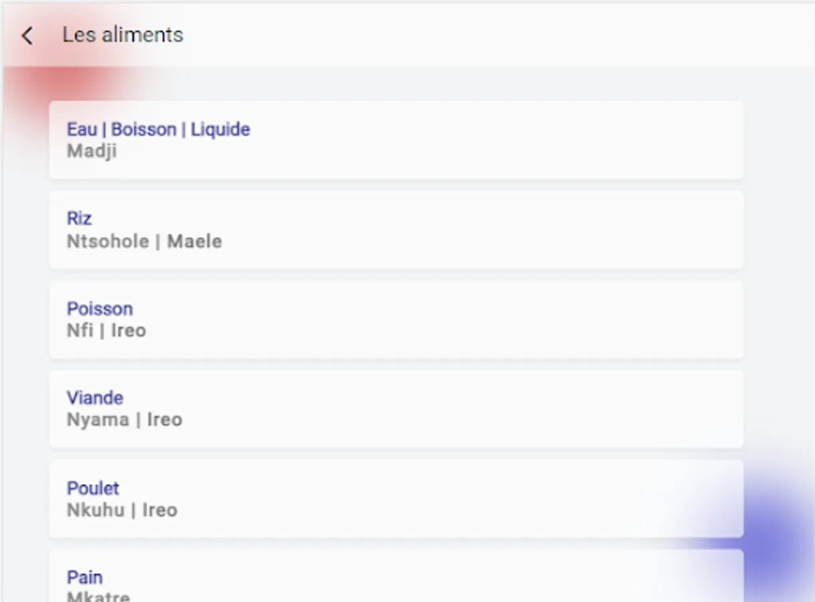
Task: Click the Nfi | Ireo translation
Action: [106, 330]
